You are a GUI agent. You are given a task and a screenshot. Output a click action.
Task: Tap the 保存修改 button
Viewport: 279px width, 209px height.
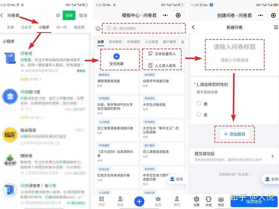(x=254, y=202)
